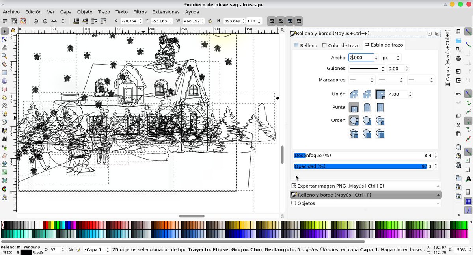The width and height of the screenshot is (473, 255).
Task: Select the miter join option
Action: 380,94
